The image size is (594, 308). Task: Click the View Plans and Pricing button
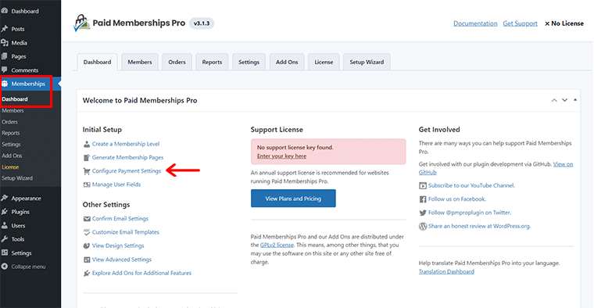click(x=293, y=199)
